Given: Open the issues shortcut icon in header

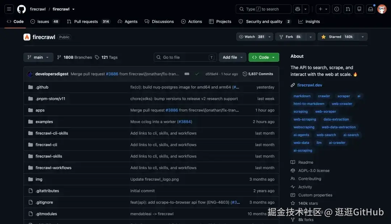Looking at the screenshot, I should (x=337, y=9).
